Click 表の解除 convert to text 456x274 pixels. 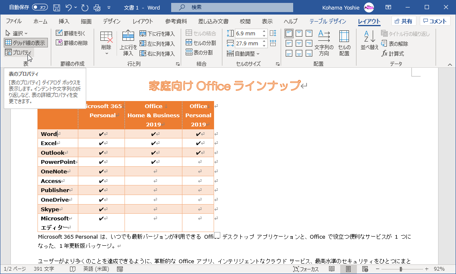395,44
